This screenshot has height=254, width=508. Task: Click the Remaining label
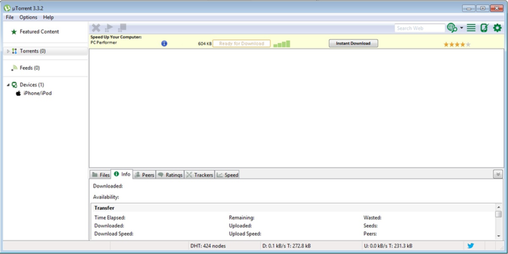click(x=241, y=217)
